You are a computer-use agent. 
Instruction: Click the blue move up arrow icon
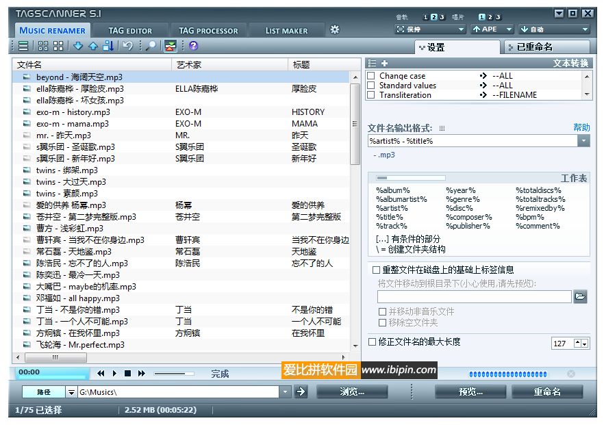93,47
